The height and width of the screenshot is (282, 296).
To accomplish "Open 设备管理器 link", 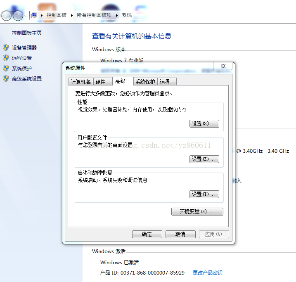I will 24,47.
